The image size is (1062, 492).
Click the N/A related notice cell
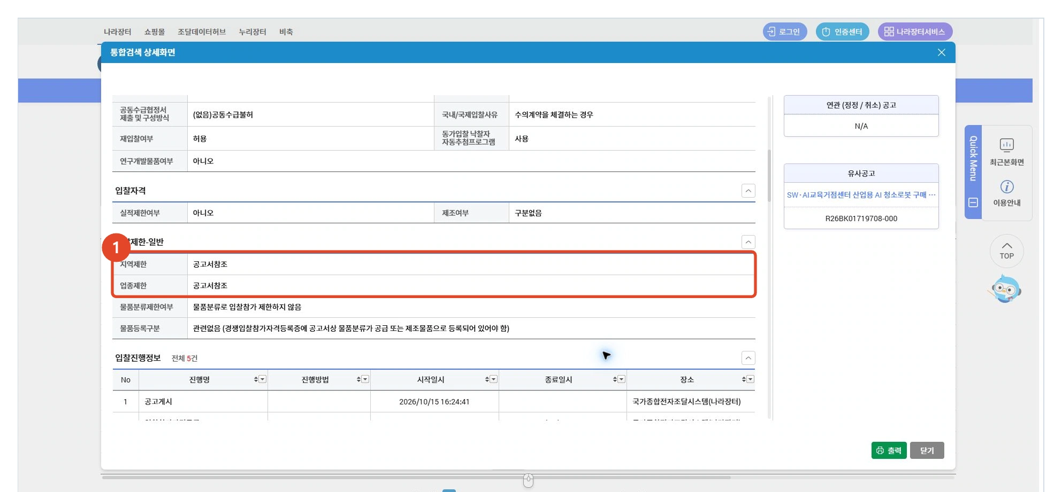point(861,126)
